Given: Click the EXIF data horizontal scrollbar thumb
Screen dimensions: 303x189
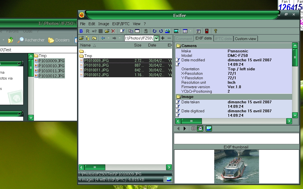Looking at the screenshot, I should [x=191, y=121].
